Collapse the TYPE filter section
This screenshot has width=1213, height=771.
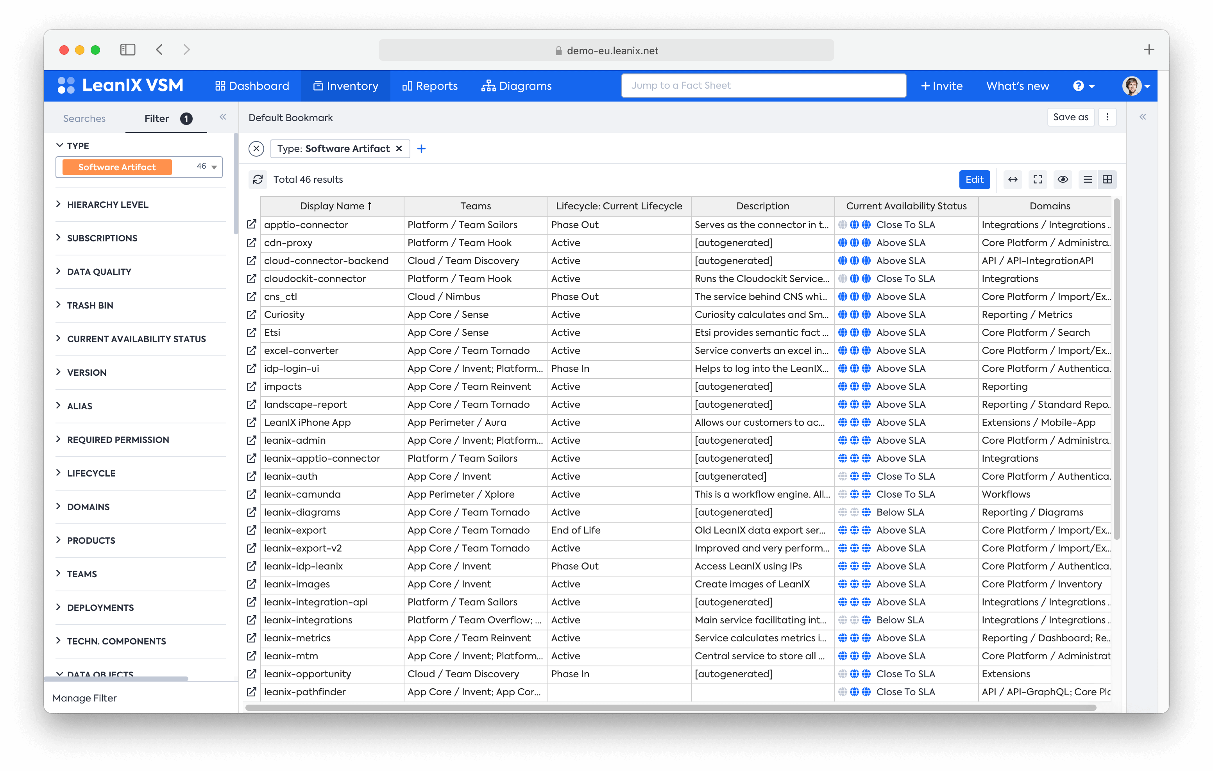(73, 146)
